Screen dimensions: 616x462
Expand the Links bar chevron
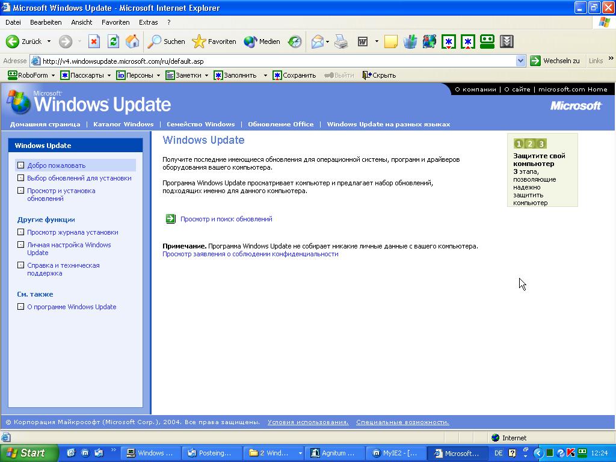click(x=611, y=58)
